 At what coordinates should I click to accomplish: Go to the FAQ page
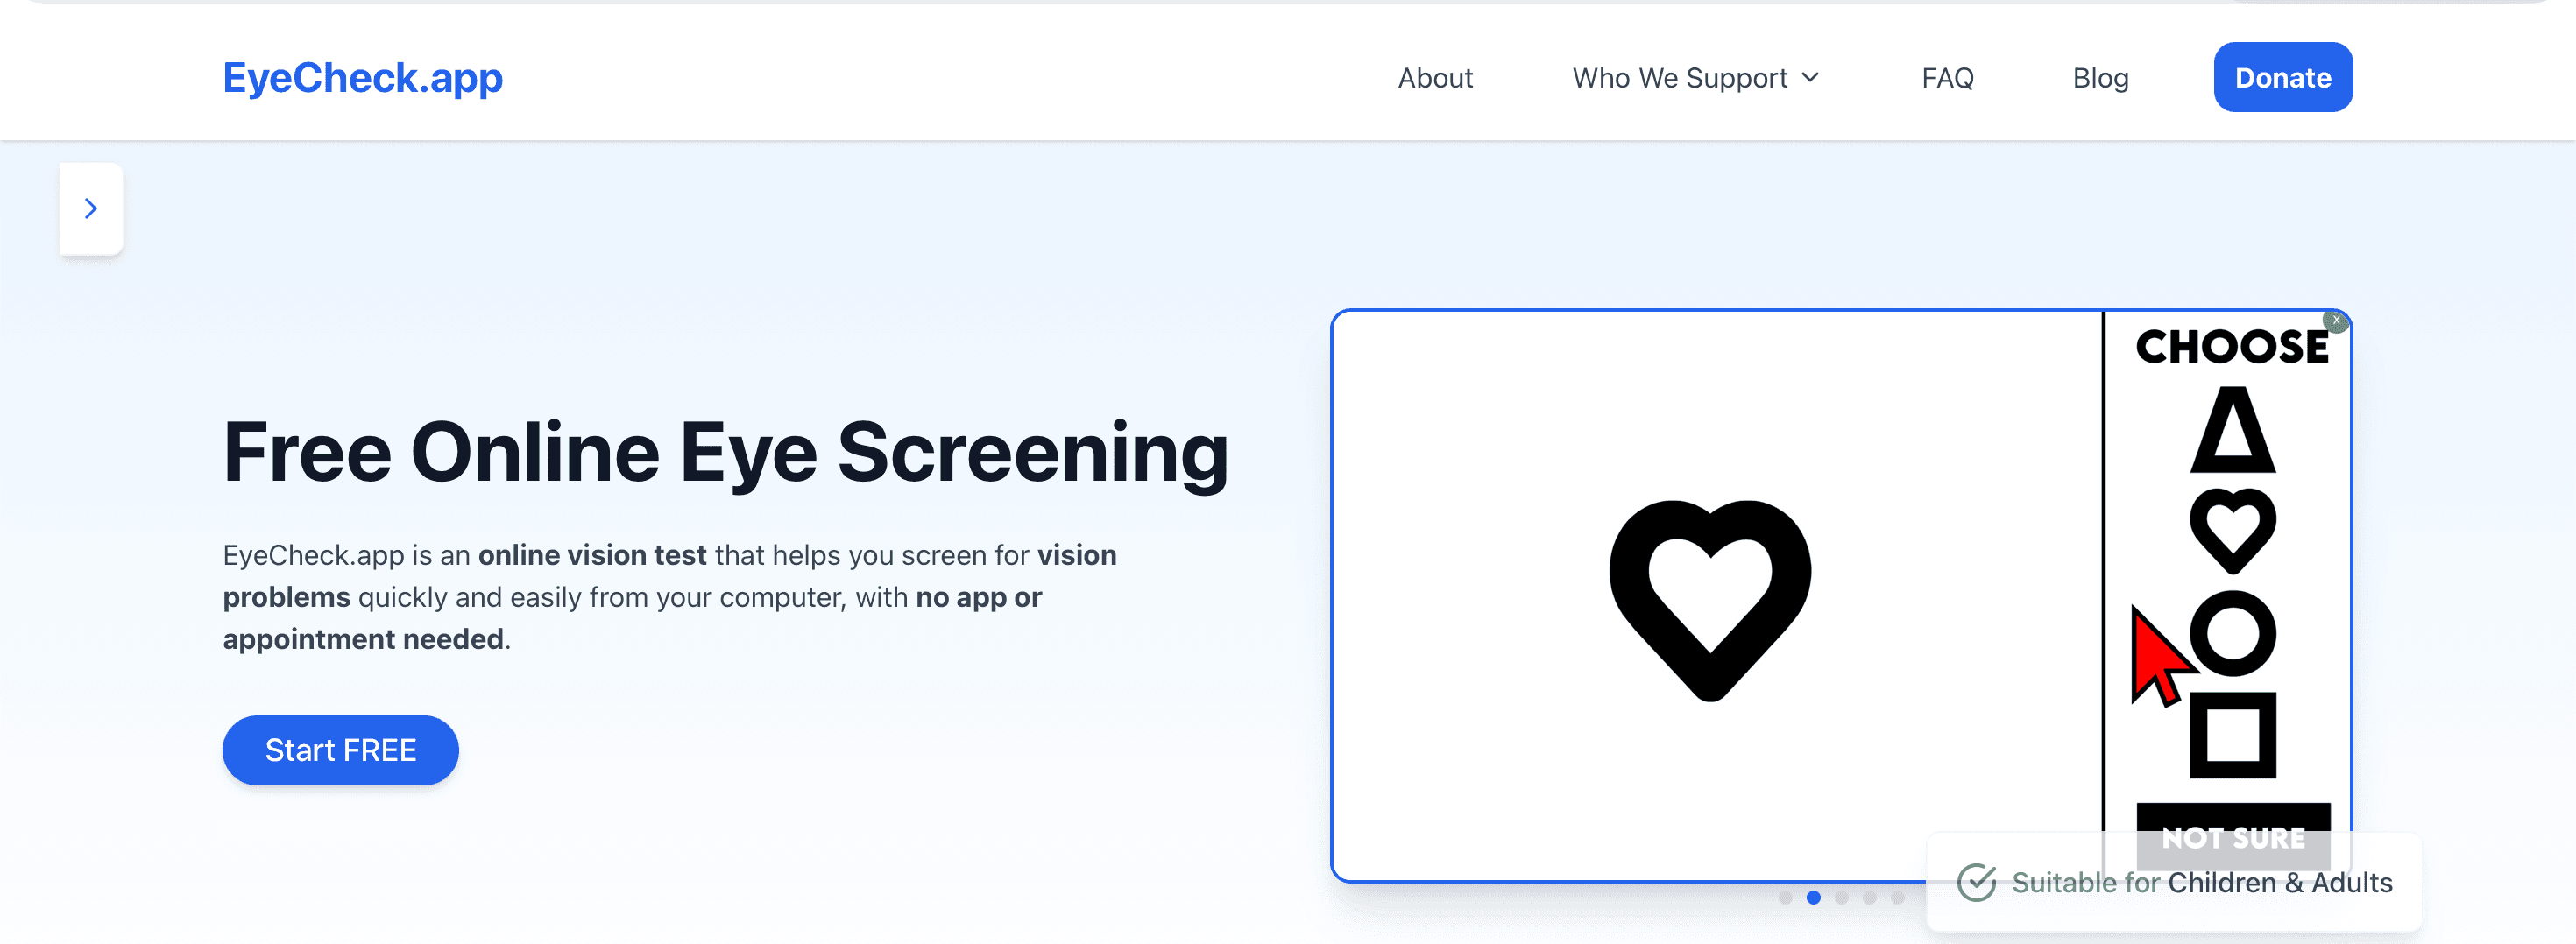pos(1947,78)
